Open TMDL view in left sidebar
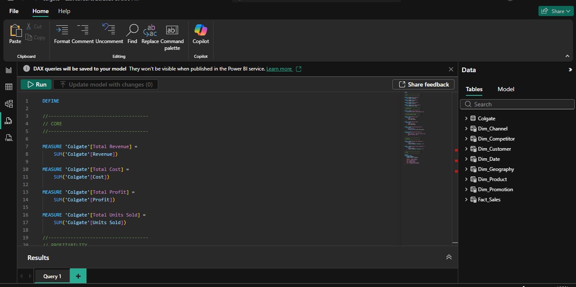576x287 pixels. point(8,138)
